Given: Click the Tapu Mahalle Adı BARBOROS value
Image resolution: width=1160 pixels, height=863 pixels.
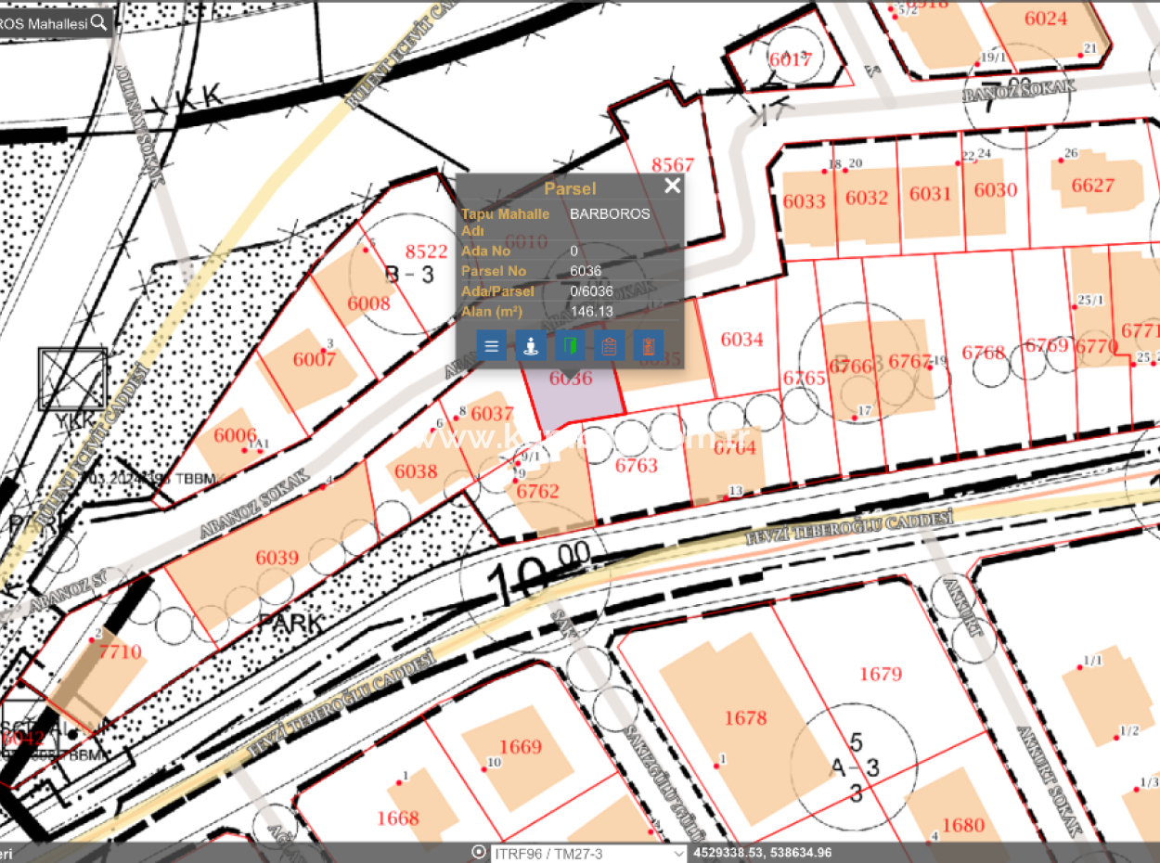Looking at the screenshot, I should click(x=609, y=213).
